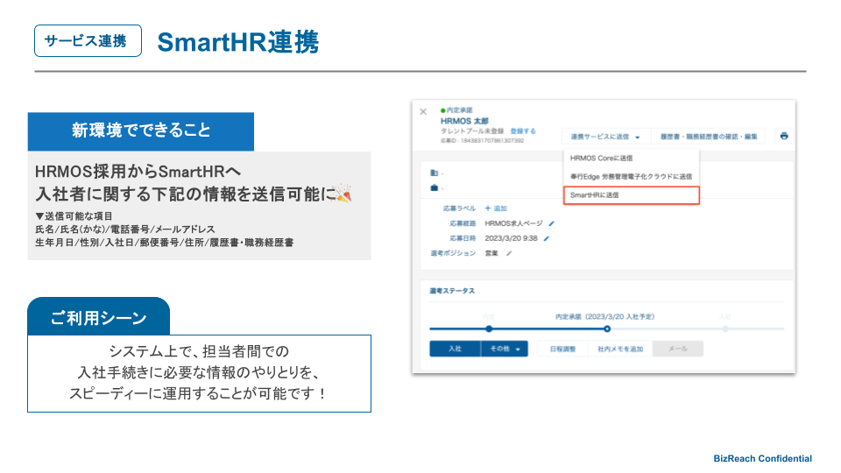Add an 応募ラベル via +追加
The image size is (841, 473).
(x=496, y=208)
